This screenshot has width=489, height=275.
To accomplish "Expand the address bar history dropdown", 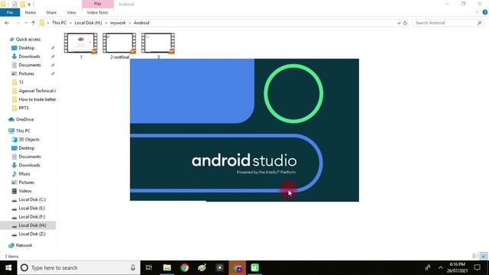I will [x=399, y=23].
